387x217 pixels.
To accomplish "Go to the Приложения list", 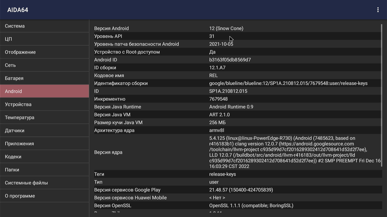I will click(x=45, y=143).
